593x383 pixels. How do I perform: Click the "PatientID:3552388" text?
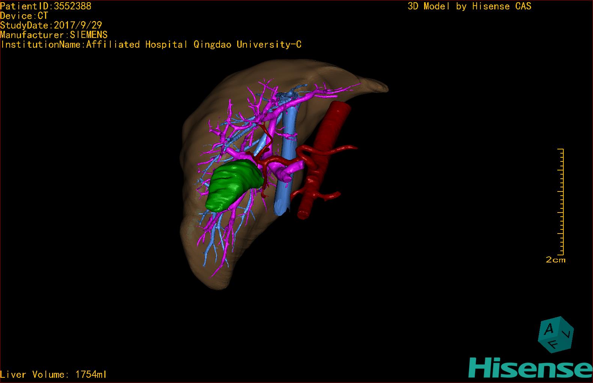pyautogui.click(x=46, y=6)
